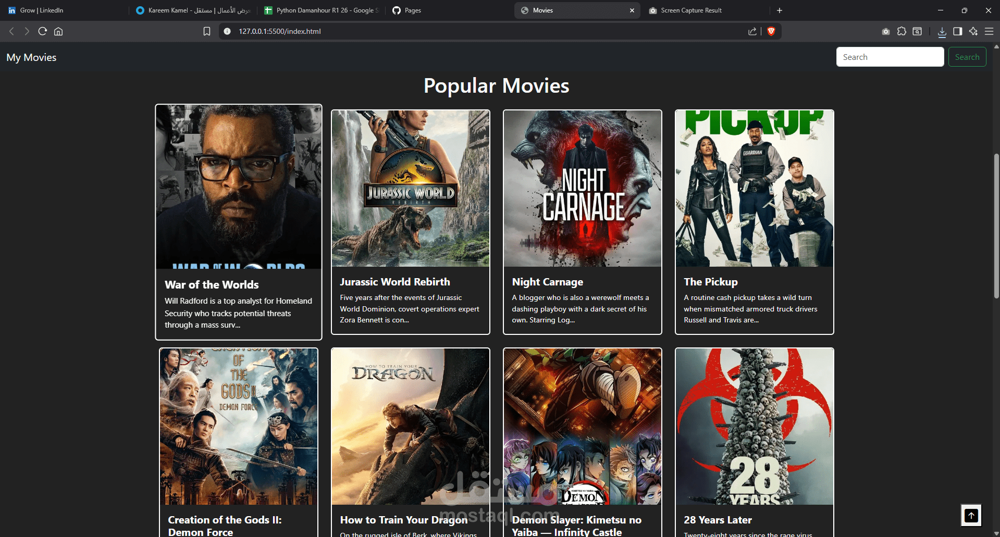Open the Night Carnage movie card
The width and height of the screenshot is (1000, 537).
pos(582,222)
